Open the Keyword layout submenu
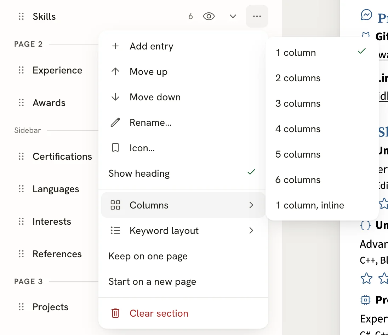This screenshot has width=388, height=335. [183, 230]
